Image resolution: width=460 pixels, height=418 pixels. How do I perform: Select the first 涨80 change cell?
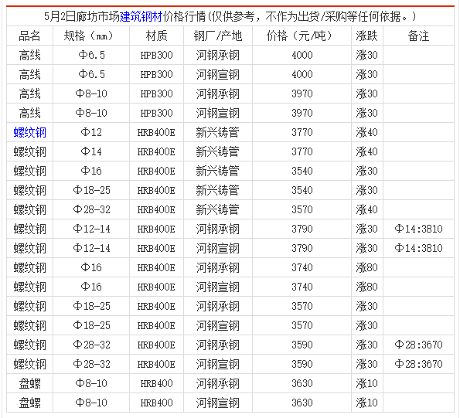[367, 267]
